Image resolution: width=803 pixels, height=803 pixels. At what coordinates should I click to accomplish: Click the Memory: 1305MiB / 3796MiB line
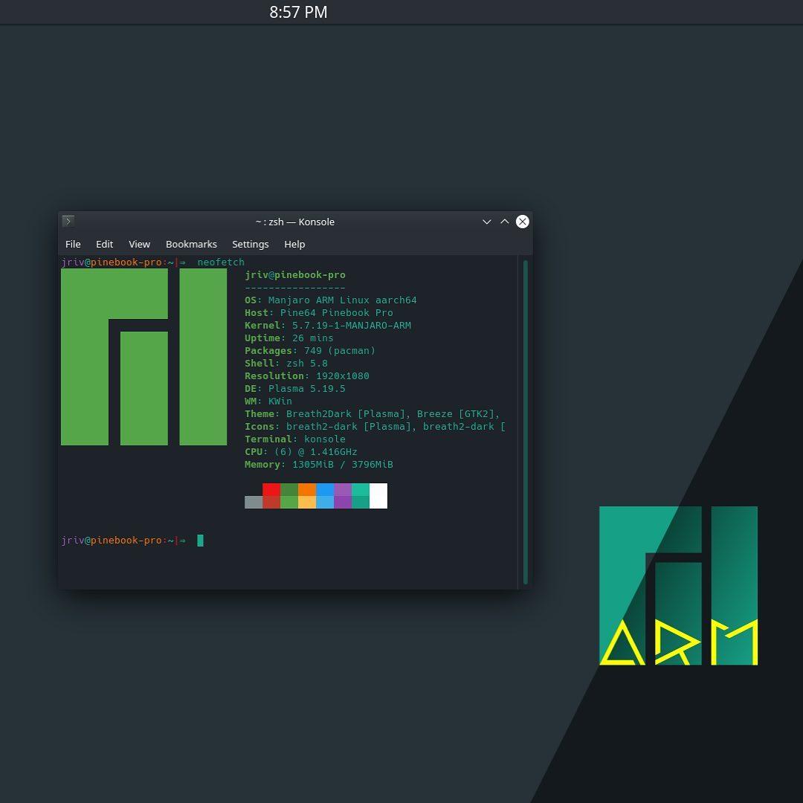pyautogui.click(x=318, y=465)
